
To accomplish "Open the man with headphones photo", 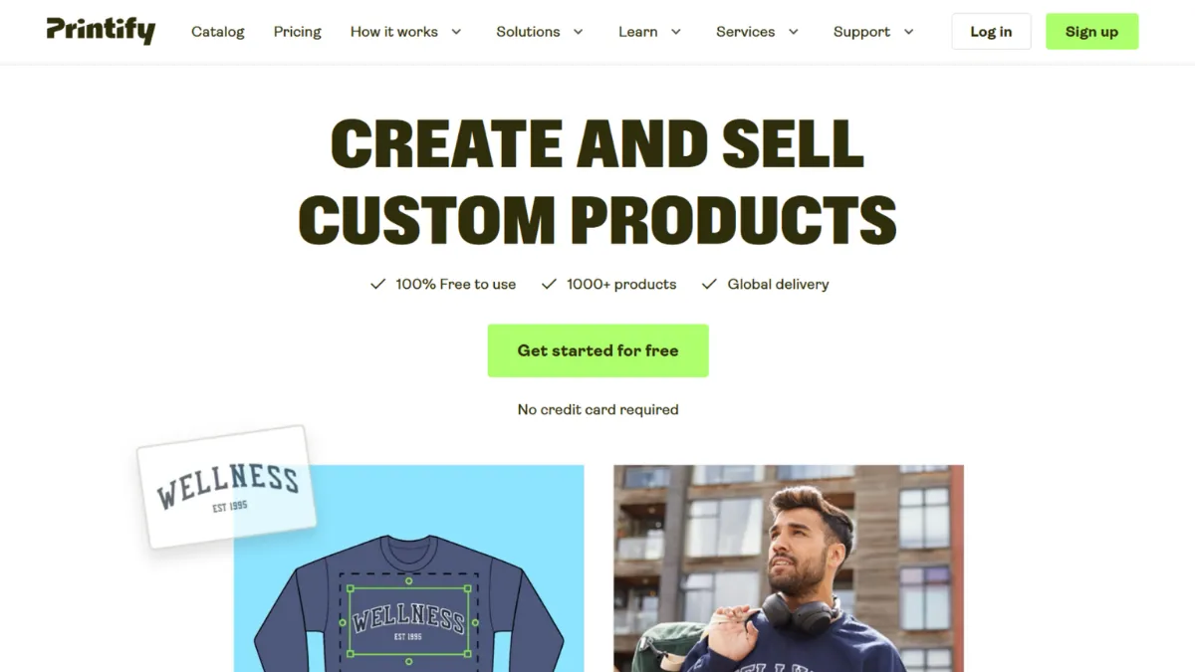I will pos(789,568).
